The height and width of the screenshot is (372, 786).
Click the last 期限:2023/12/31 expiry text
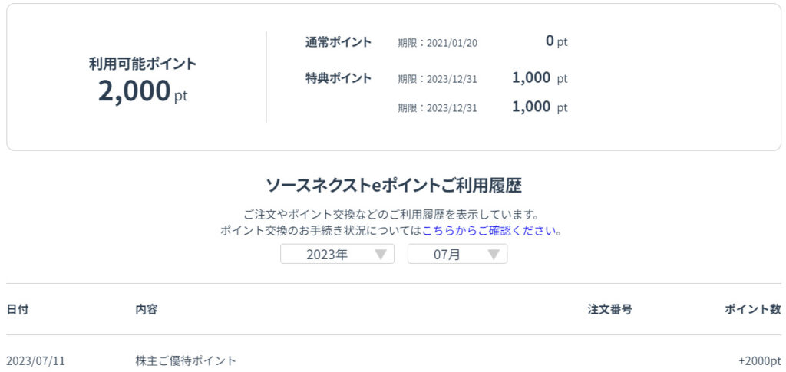pyautogui.click(x=438, y=108)
